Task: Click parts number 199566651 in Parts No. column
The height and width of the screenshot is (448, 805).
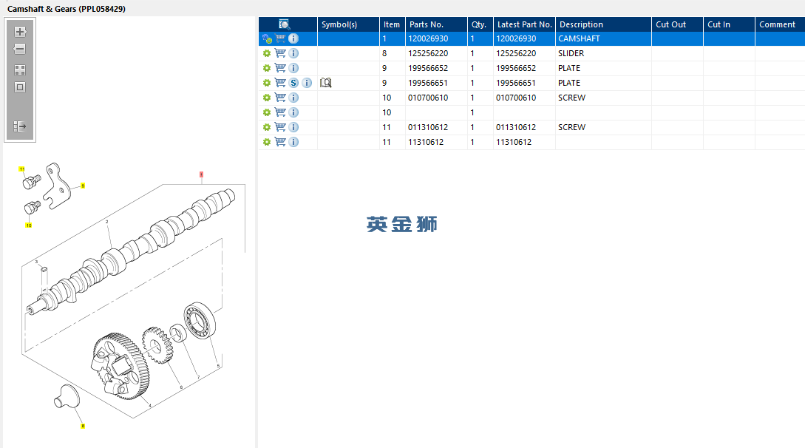Action: point(428,83)
